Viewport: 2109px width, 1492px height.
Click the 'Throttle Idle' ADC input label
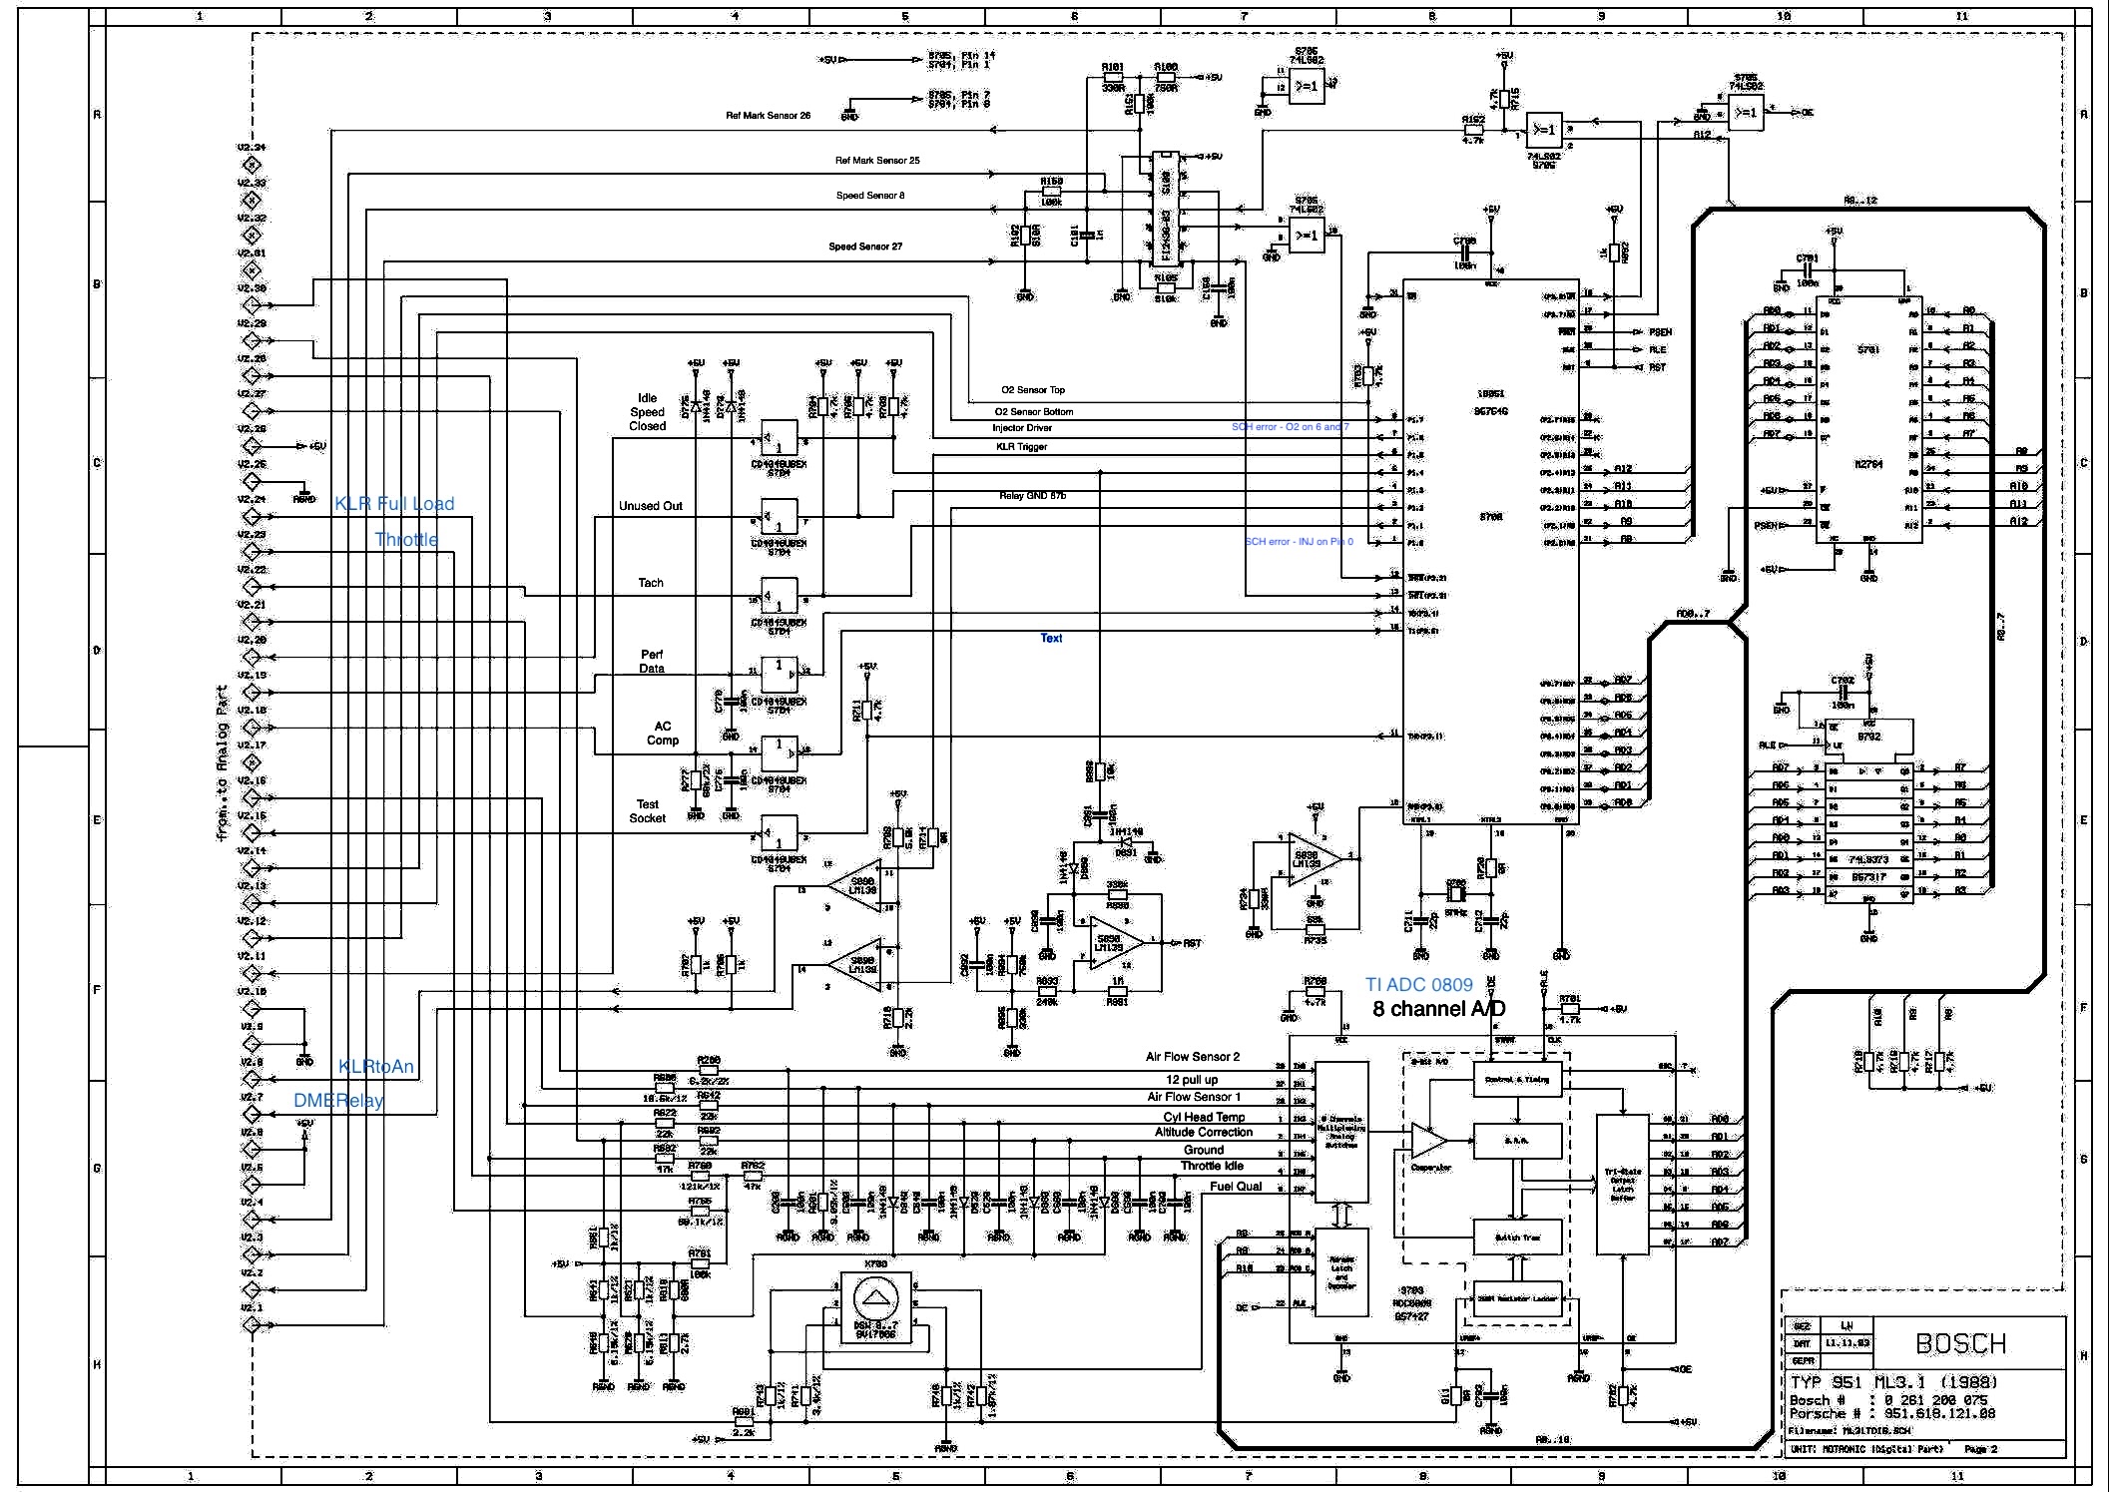tap(1212, 1166)
